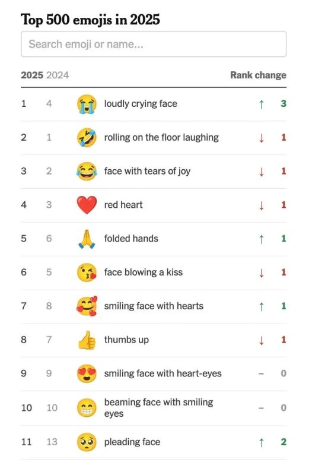Select the rolling on the floor laughing emoji
The width and height of the screenshot is (328, 475).
click(x=87, y=138)
